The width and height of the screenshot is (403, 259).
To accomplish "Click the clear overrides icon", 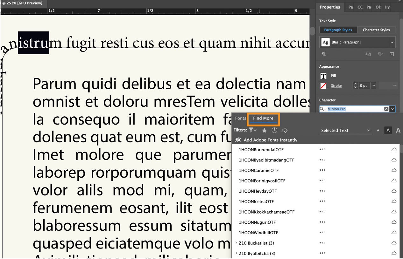I will point(380,54).
